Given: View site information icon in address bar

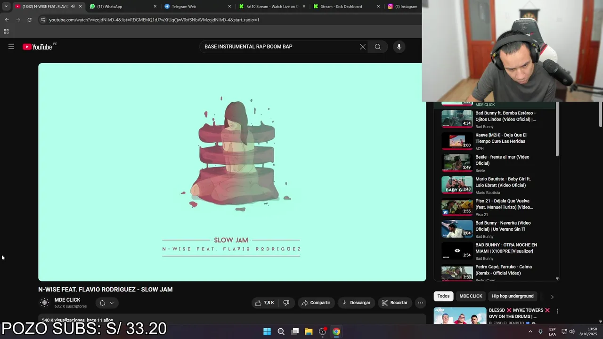Looking at the screenshot, I should point(43,20).
